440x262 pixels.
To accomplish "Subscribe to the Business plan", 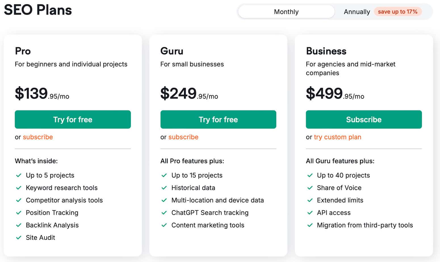I will [x=364, y=119].
